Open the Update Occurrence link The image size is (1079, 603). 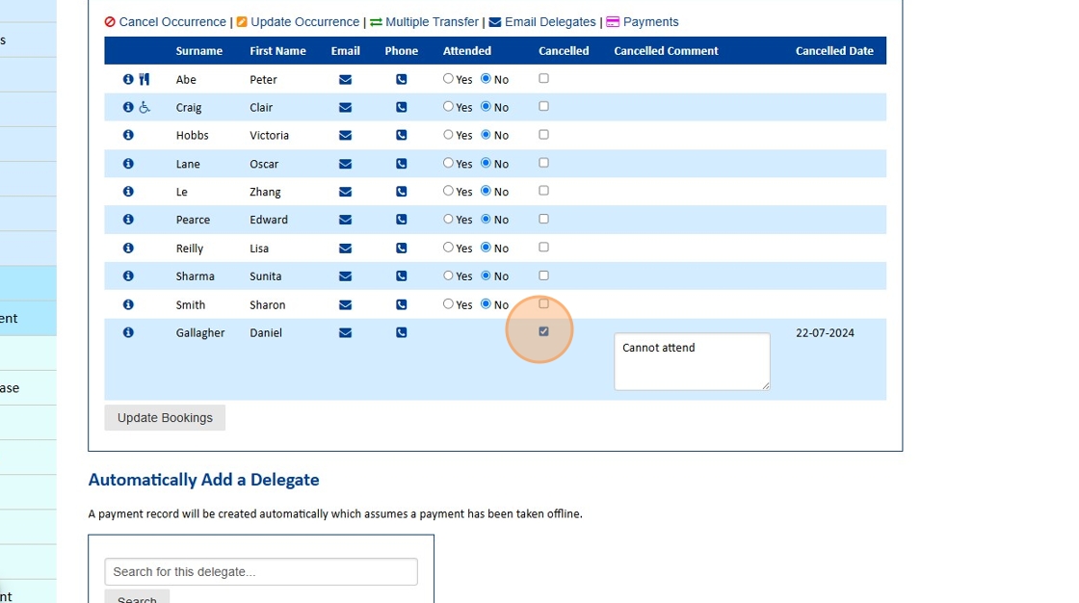point(304,22)
